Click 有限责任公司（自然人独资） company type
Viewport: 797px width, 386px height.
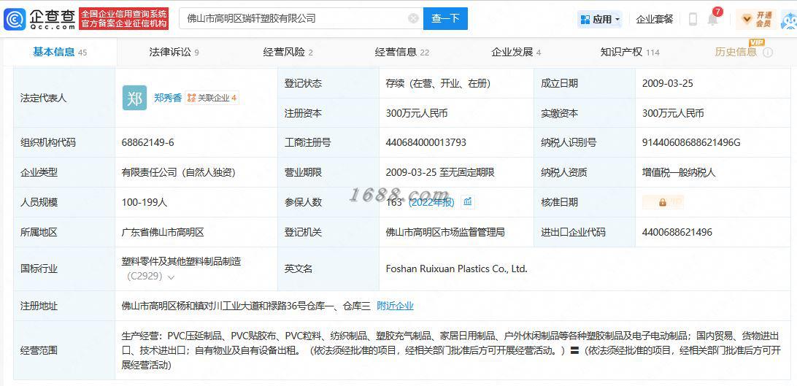coord(178,172)
